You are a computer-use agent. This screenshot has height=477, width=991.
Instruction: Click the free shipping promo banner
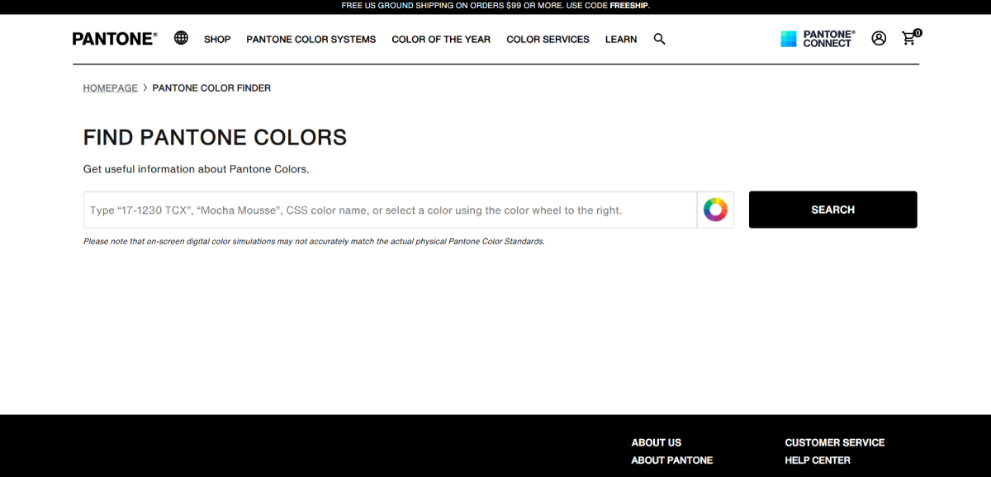tap(495, 6)
